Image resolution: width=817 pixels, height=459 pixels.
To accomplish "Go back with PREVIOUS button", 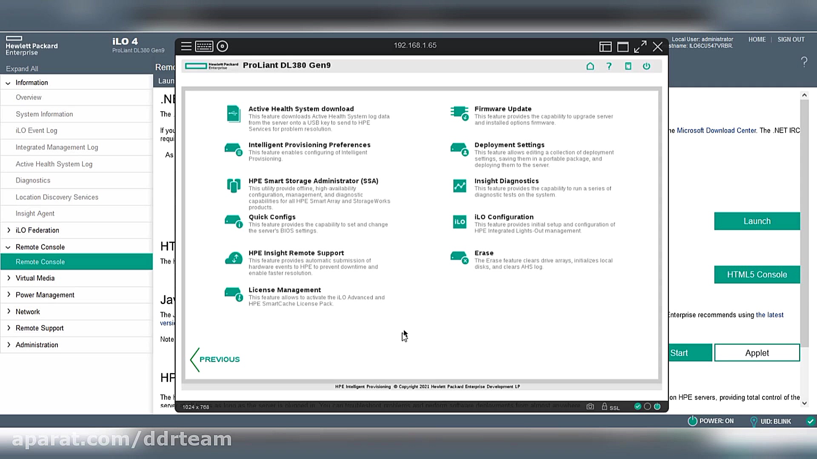I will coord(215,360).
